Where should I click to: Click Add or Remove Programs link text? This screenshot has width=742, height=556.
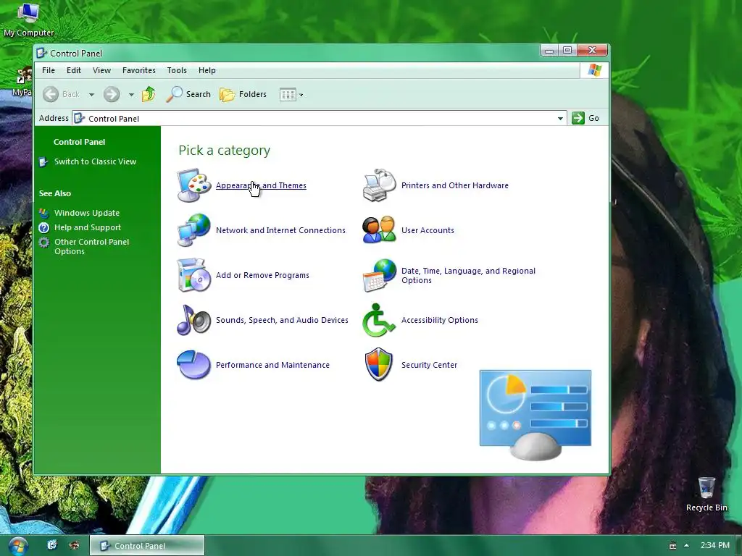pos(262,275)
